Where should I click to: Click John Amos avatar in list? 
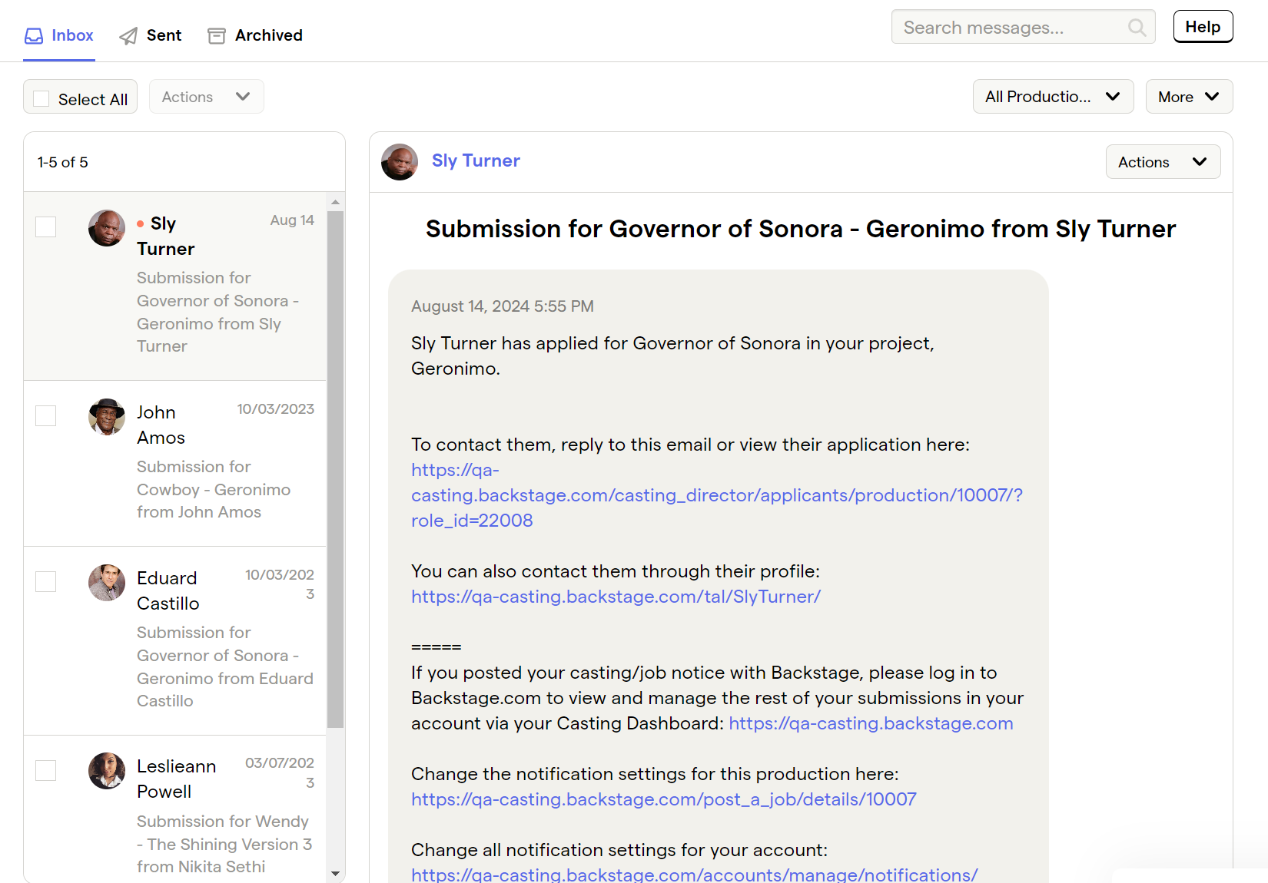pyautogui.click(x=107, y=417)
